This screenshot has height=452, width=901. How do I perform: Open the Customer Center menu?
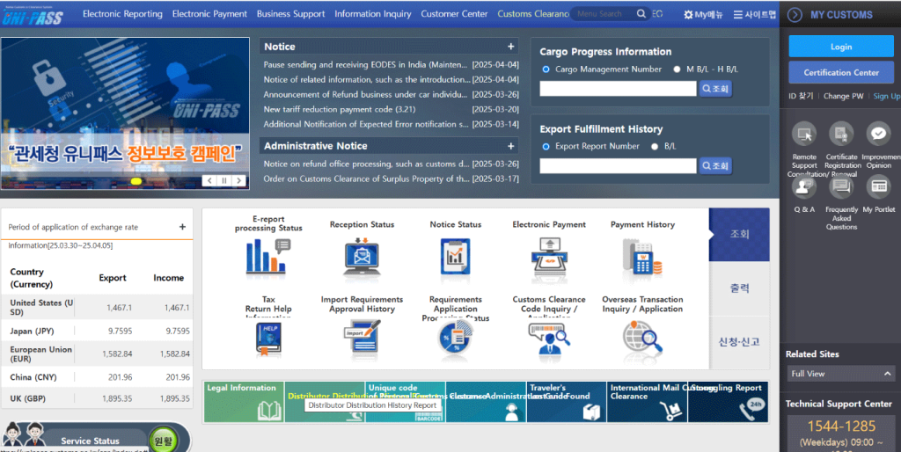[x=454, y=14]
